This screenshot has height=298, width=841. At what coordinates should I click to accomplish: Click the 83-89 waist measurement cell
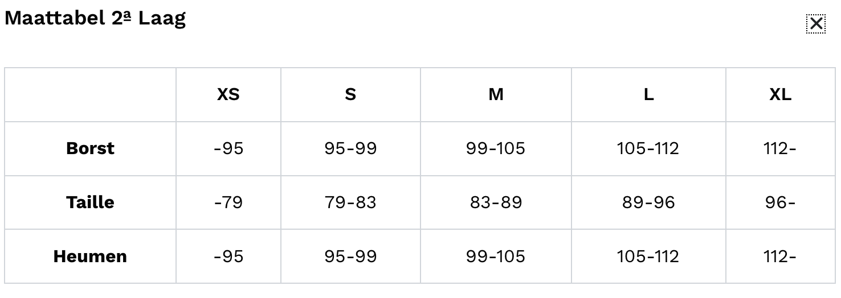click(496, 202)
